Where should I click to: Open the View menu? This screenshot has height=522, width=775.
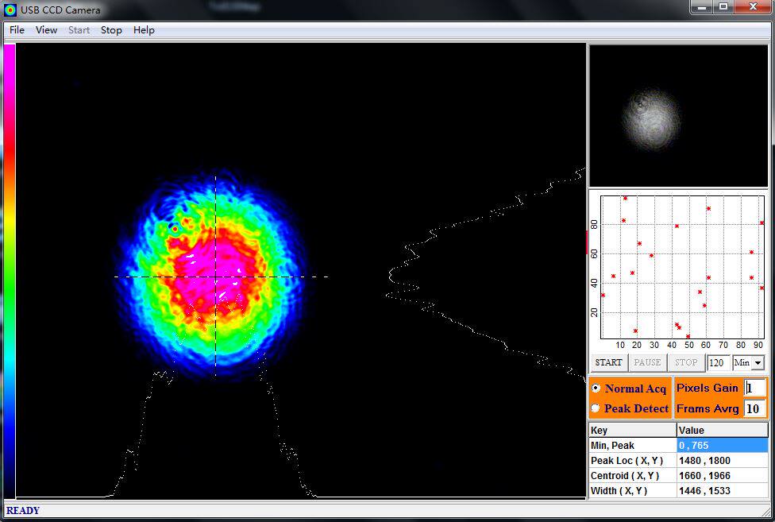(47, 30)
